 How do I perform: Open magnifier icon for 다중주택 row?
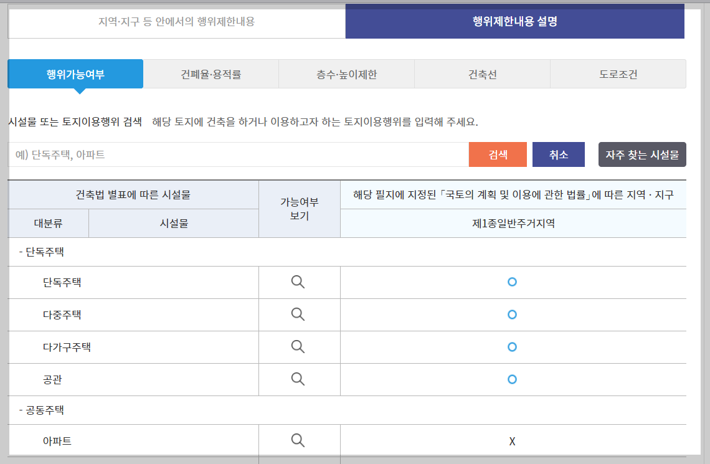click(x=298, y=314)
